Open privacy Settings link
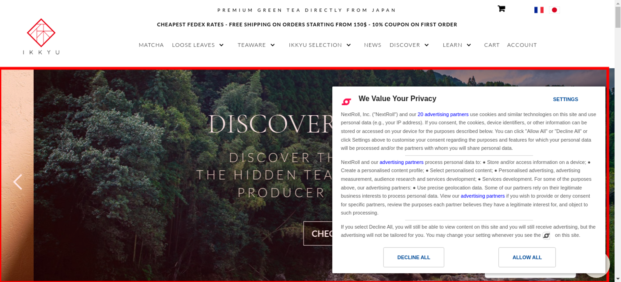This screenshot has height=282, width=621. 565,99
